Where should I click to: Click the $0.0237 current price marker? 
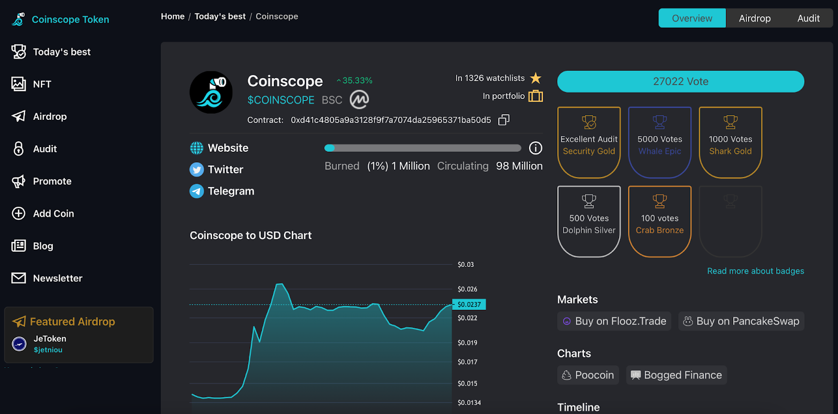(x=469, y=304)
